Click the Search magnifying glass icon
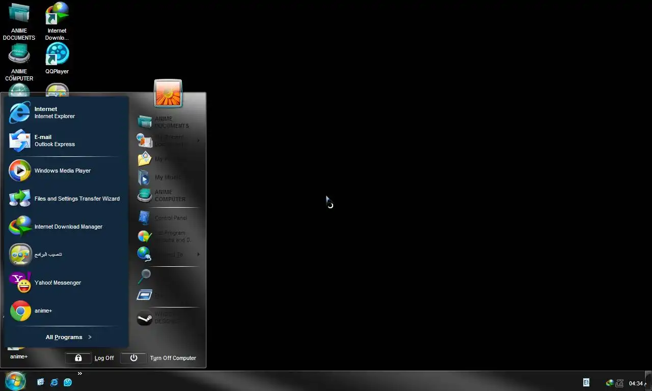The image size is (652, 391). [x=145, y=276]
